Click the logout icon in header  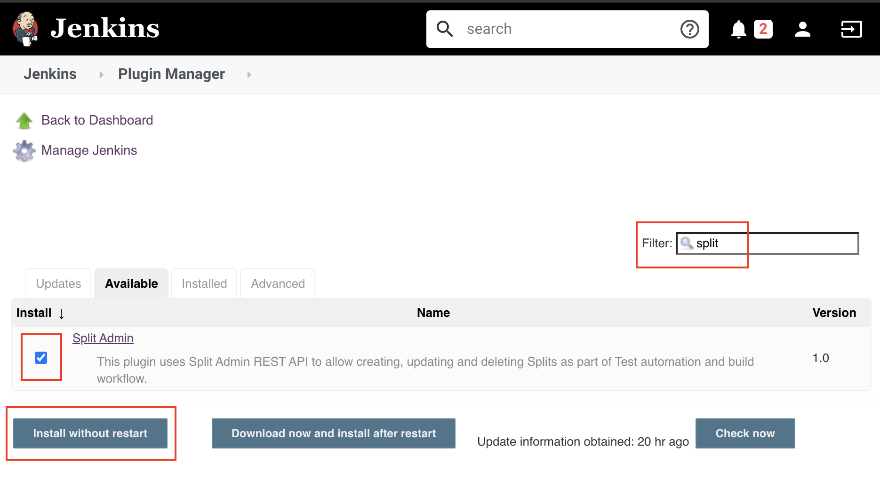pos(851,29)
